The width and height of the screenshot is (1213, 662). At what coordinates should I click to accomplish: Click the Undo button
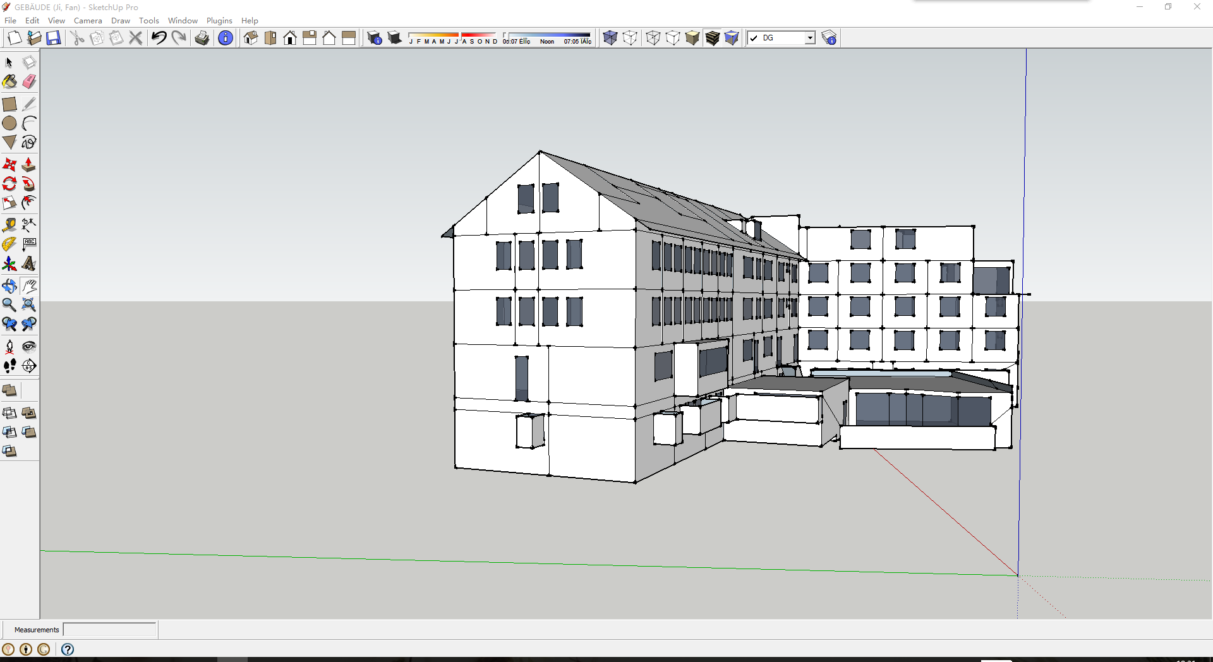159,38
